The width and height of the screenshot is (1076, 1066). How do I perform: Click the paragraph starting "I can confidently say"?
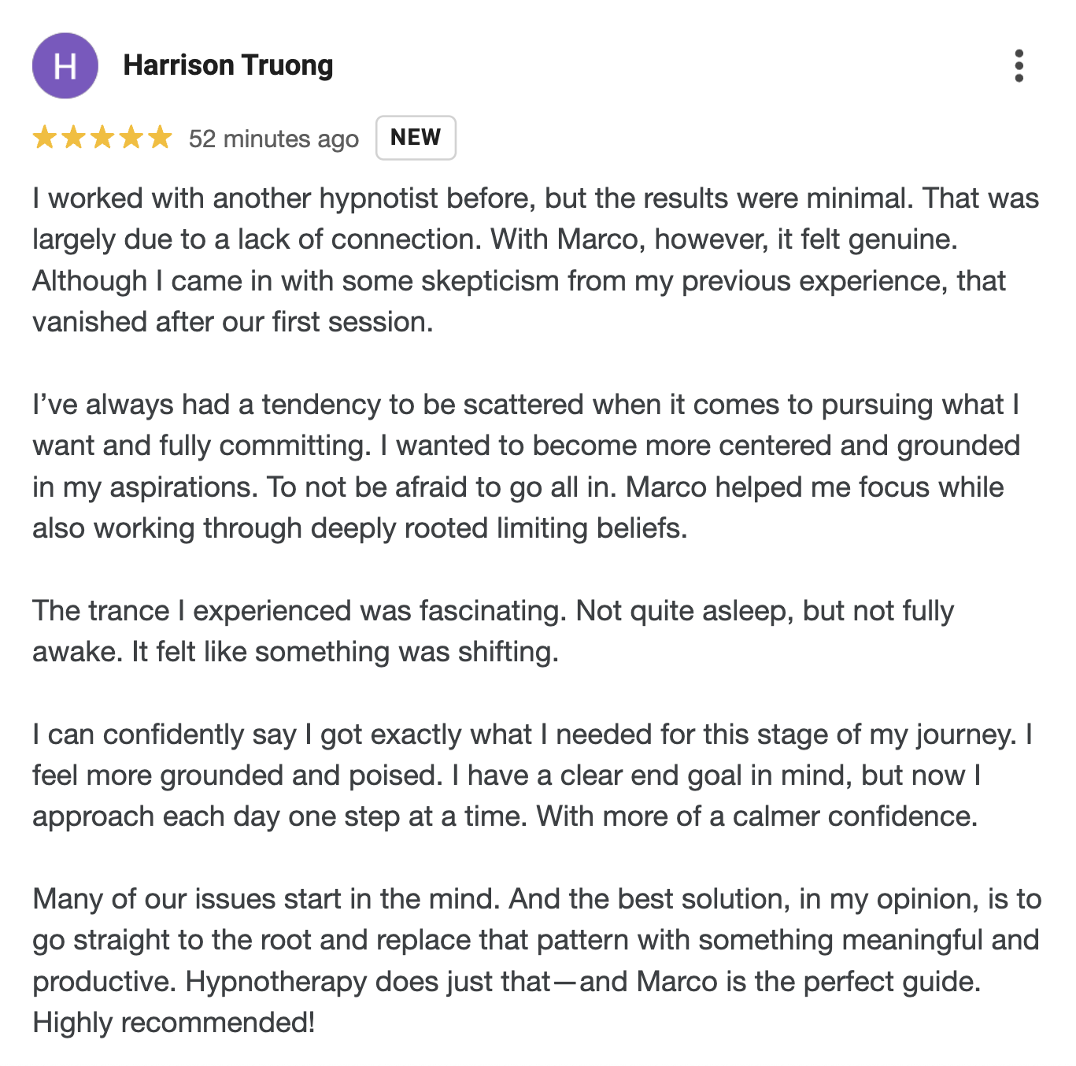(532, 775)
